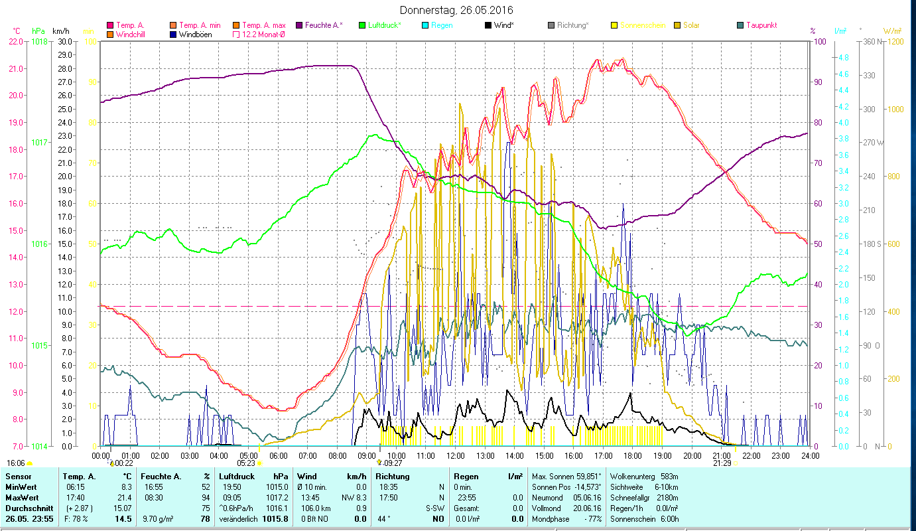
Task: Click the l/m² axis unit label
Action: click(840, 31)
